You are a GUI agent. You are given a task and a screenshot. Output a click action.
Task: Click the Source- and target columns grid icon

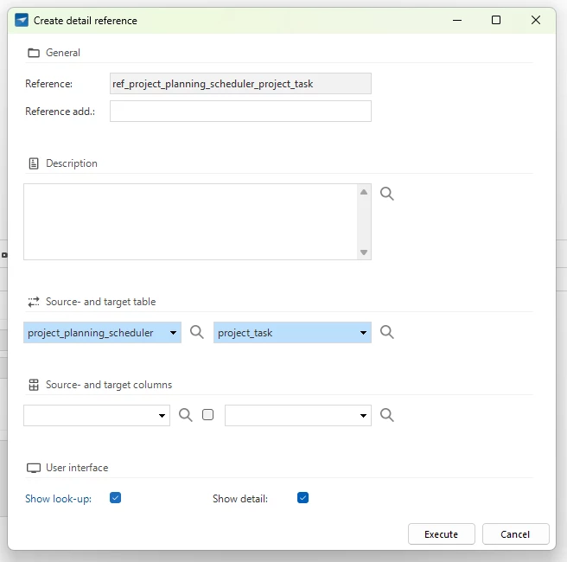point(34,385)
